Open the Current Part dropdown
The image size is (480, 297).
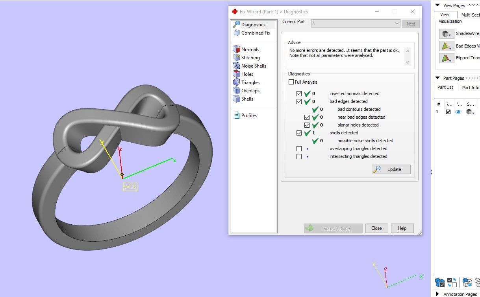click(356, 24)
